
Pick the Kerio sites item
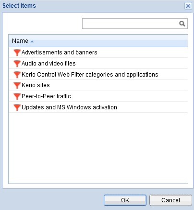click(x=98, y=85)
